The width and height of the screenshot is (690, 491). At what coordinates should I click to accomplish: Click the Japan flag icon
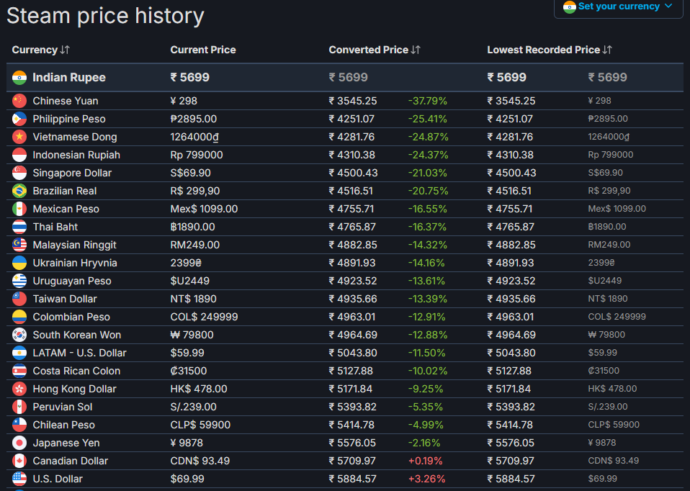[x=19, y=443]
